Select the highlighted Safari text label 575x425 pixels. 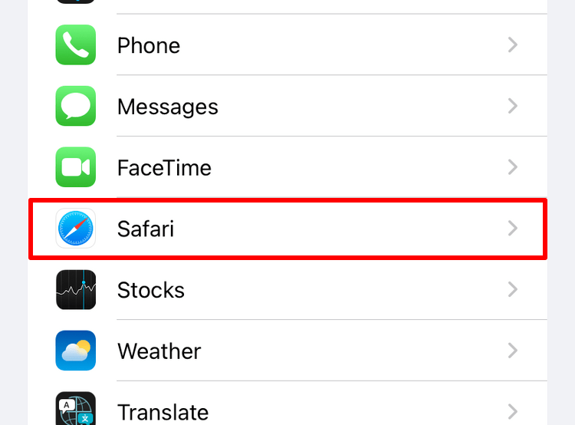(x=146, y=229)
